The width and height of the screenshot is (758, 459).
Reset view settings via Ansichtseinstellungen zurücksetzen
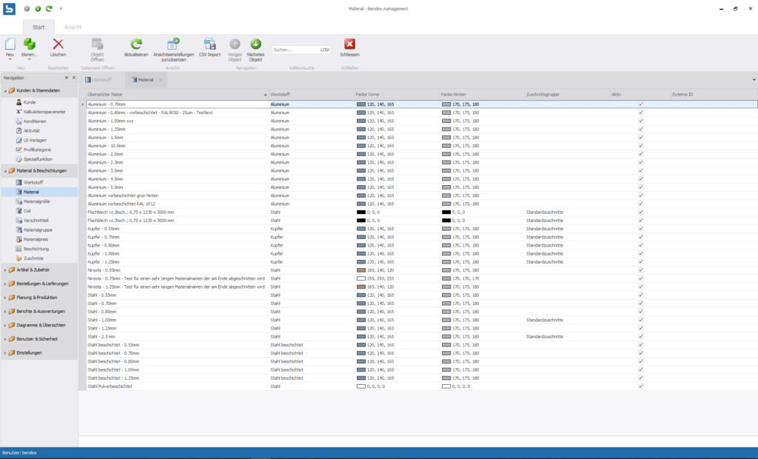[173, 45]
